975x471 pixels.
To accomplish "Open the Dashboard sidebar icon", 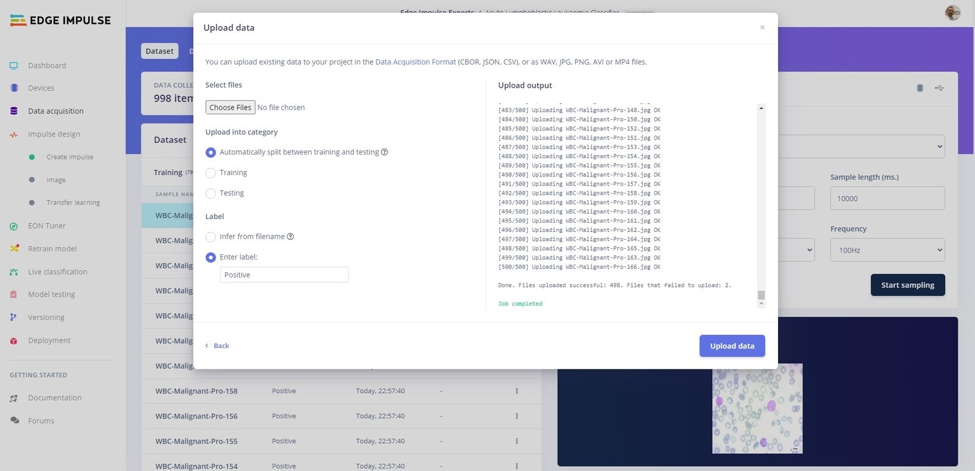I will pyautogui.click(x=13, y=66).
